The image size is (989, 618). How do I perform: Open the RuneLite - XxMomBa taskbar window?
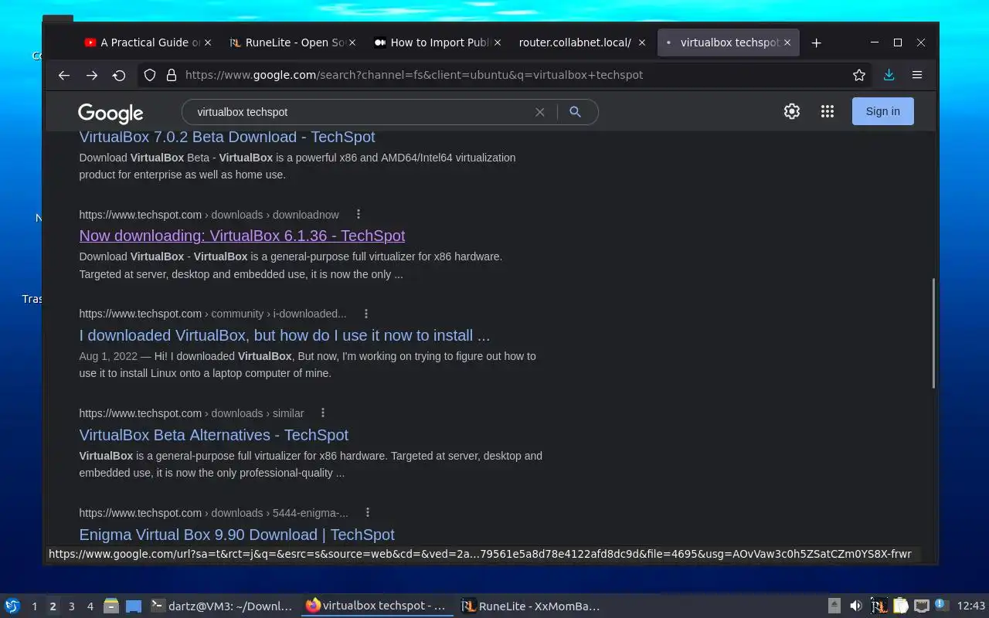click(x=531, y=606)
